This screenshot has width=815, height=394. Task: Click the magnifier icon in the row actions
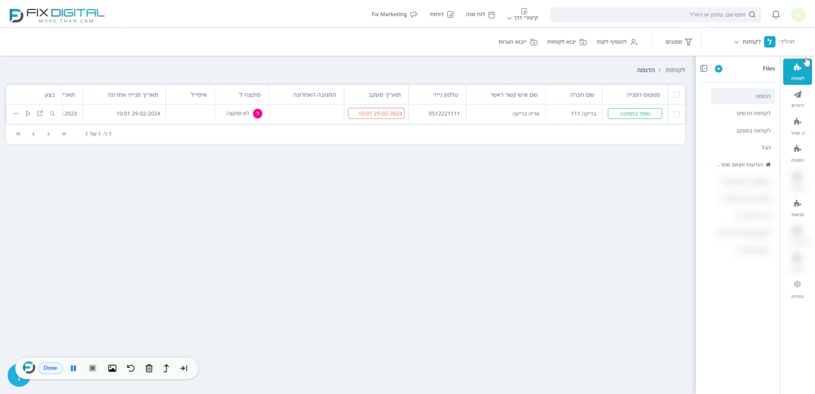coord(53,114)
